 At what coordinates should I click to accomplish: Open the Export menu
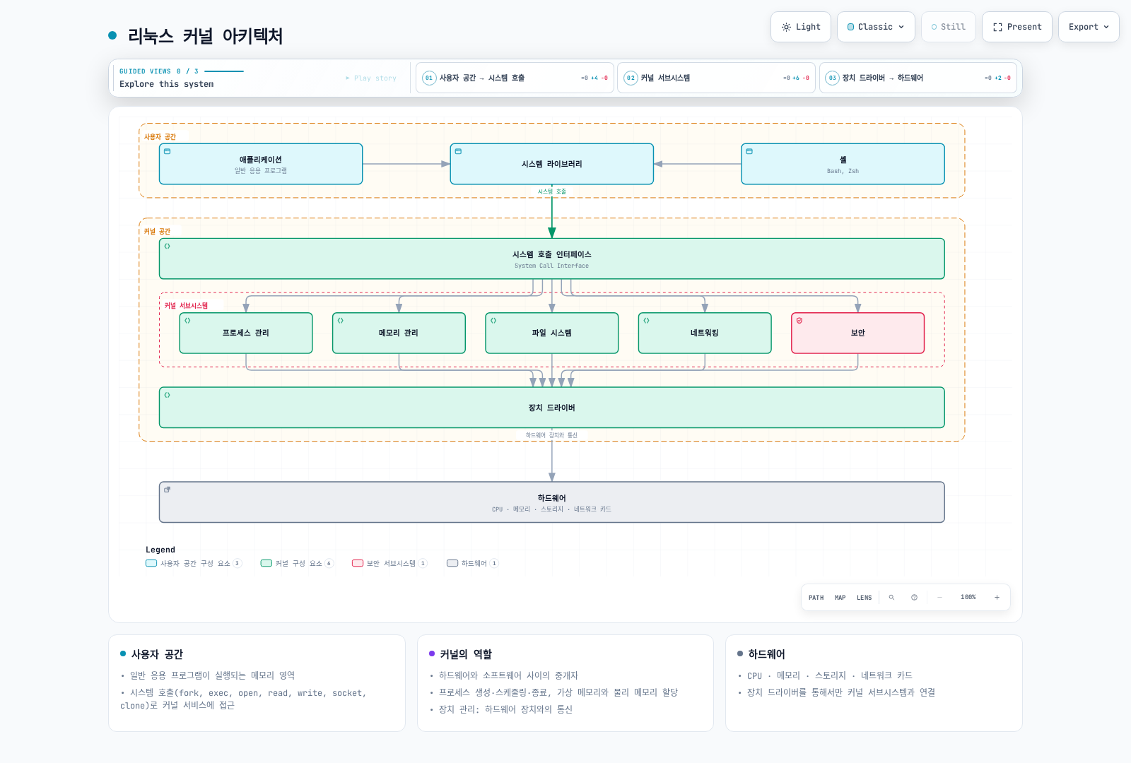1089,27
